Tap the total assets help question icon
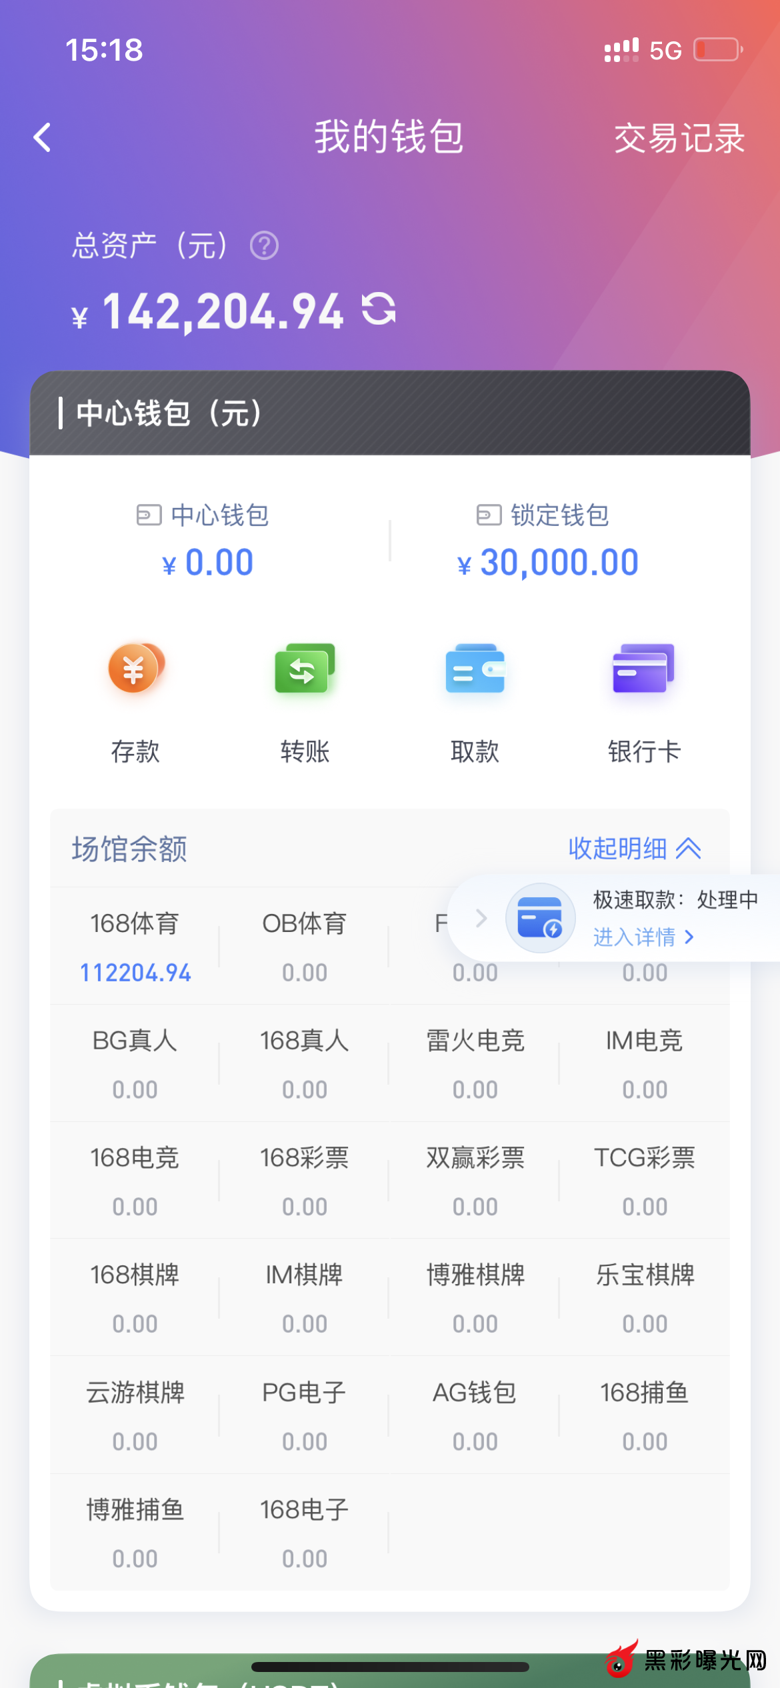The height and width of the screenshot is (1688, 780). click(264, 245)
